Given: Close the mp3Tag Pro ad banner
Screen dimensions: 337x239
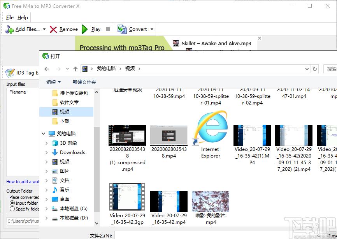Looking at the screenshot, I should (x=260, y=38).
